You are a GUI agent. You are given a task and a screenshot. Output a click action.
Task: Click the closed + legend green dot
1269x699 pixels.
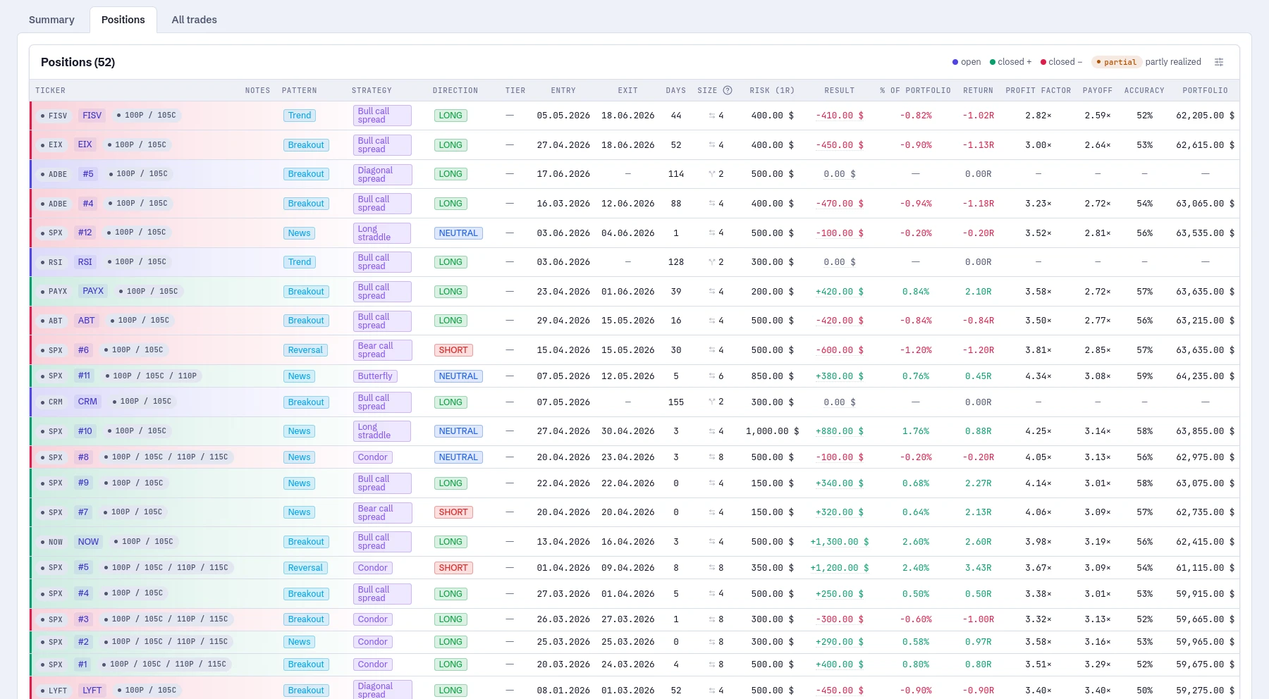coord(993,62)
